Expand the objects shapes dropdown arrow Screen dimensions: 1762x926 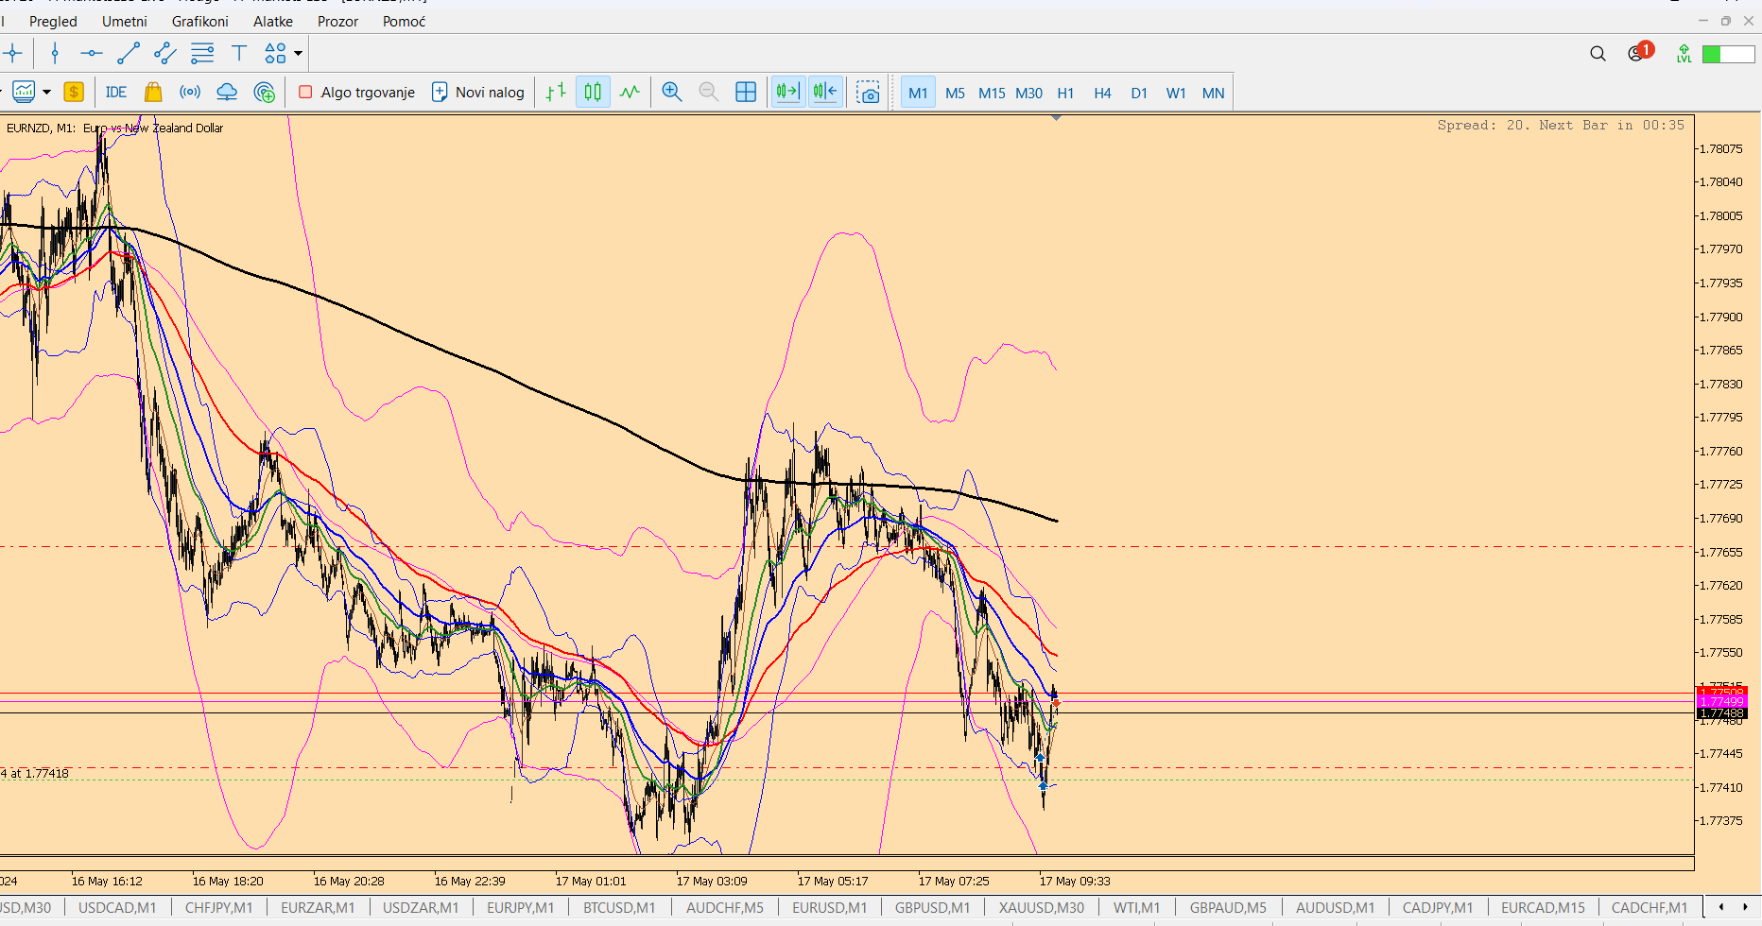tap(298, 54)
